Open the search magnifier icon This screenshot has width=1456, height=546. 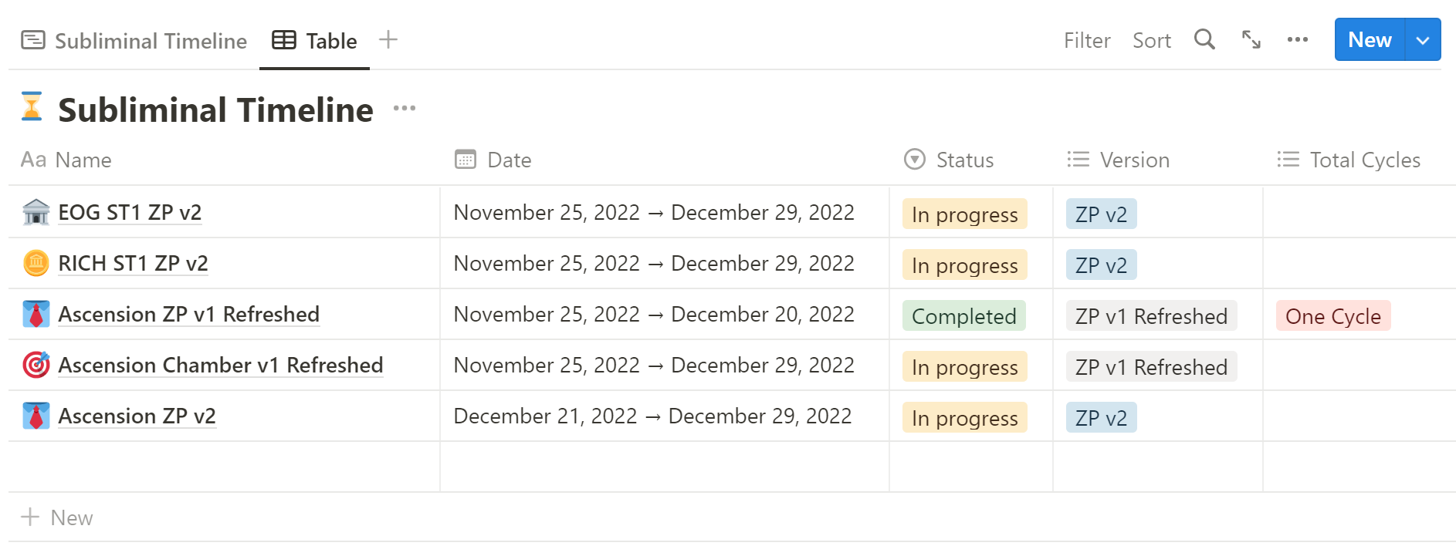tap(1204, 39)
